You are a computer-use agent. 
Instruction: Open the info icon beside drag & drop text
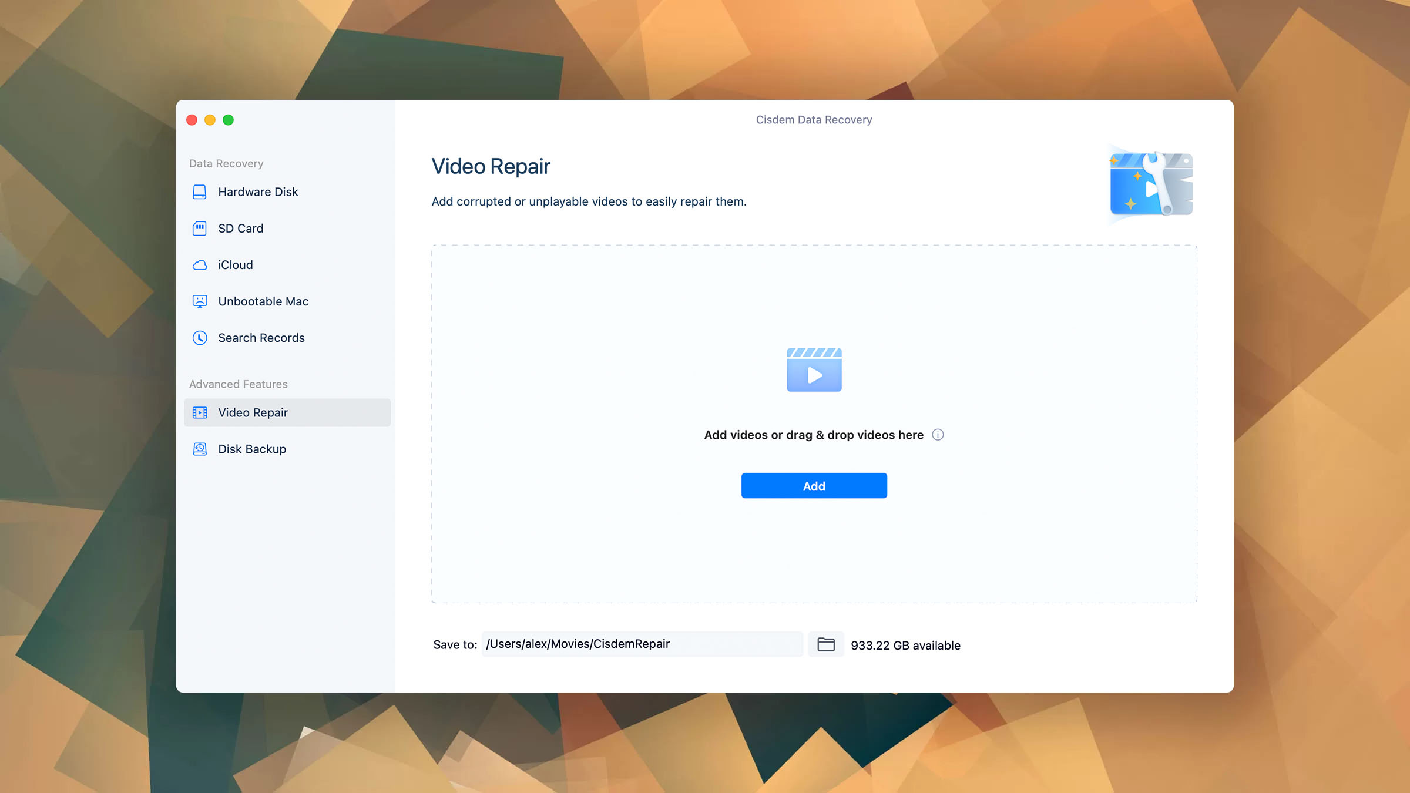(x=938, y=435)
